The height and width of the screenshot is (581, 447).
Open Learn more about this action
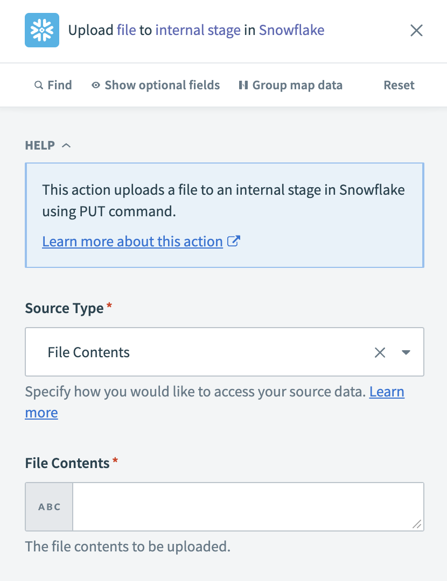tap(132, 241)
